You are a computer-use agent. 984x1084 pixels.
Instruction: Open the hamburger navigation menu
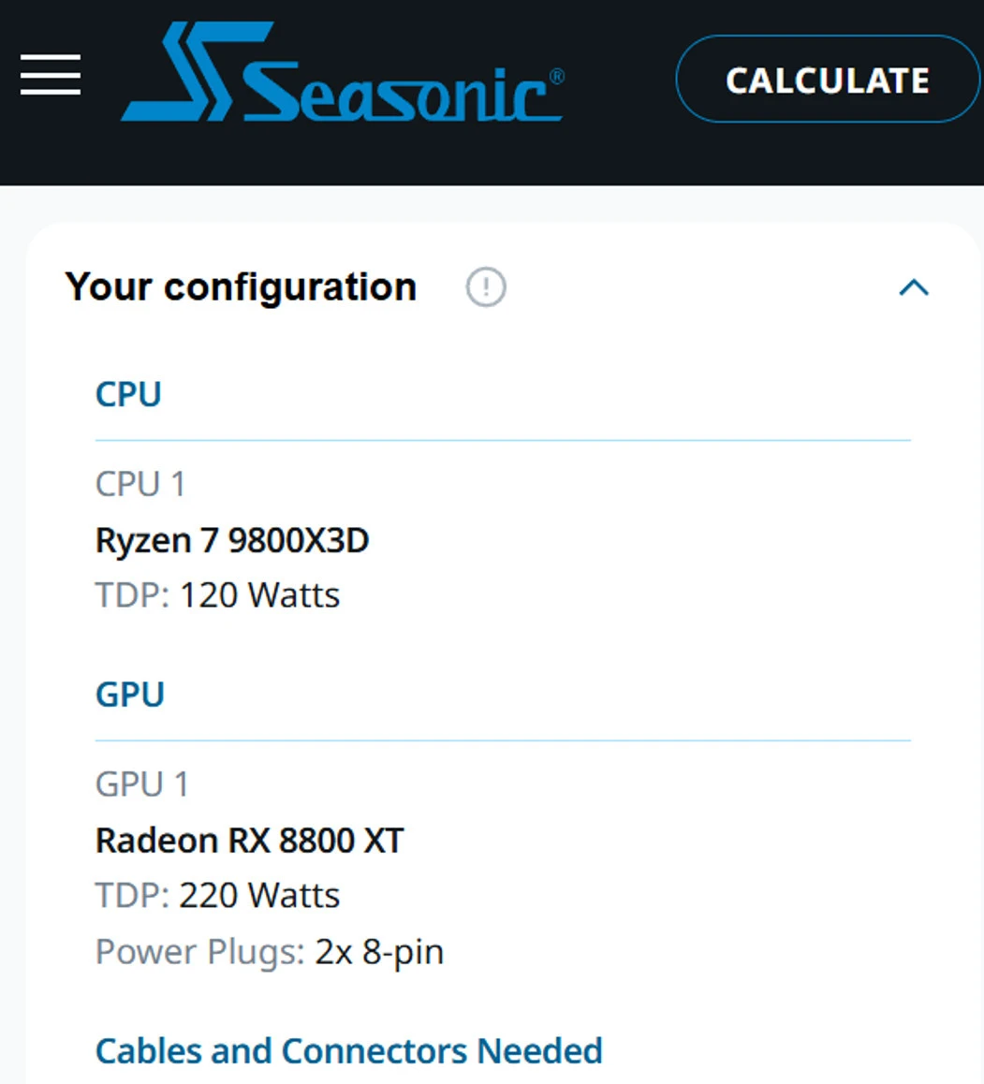pos(51,74)
